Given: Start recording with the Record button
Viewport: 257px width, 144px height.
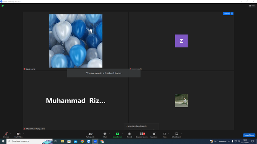Looking at the screenshot, I should pos(129,135).
